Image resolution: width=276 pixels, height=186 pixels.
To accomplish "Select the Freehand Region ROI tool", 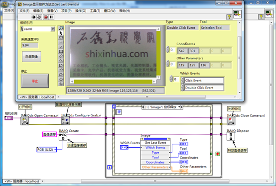I will click(61, 75).
